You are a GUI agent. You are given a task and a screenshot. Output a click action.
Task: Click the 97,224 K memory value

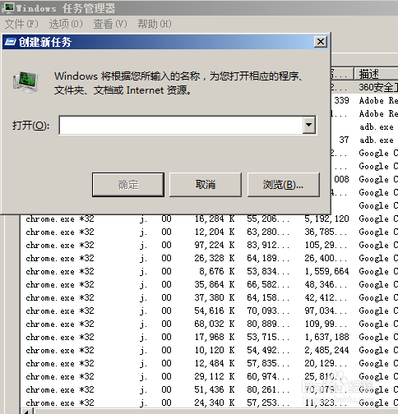pos(215,245)
